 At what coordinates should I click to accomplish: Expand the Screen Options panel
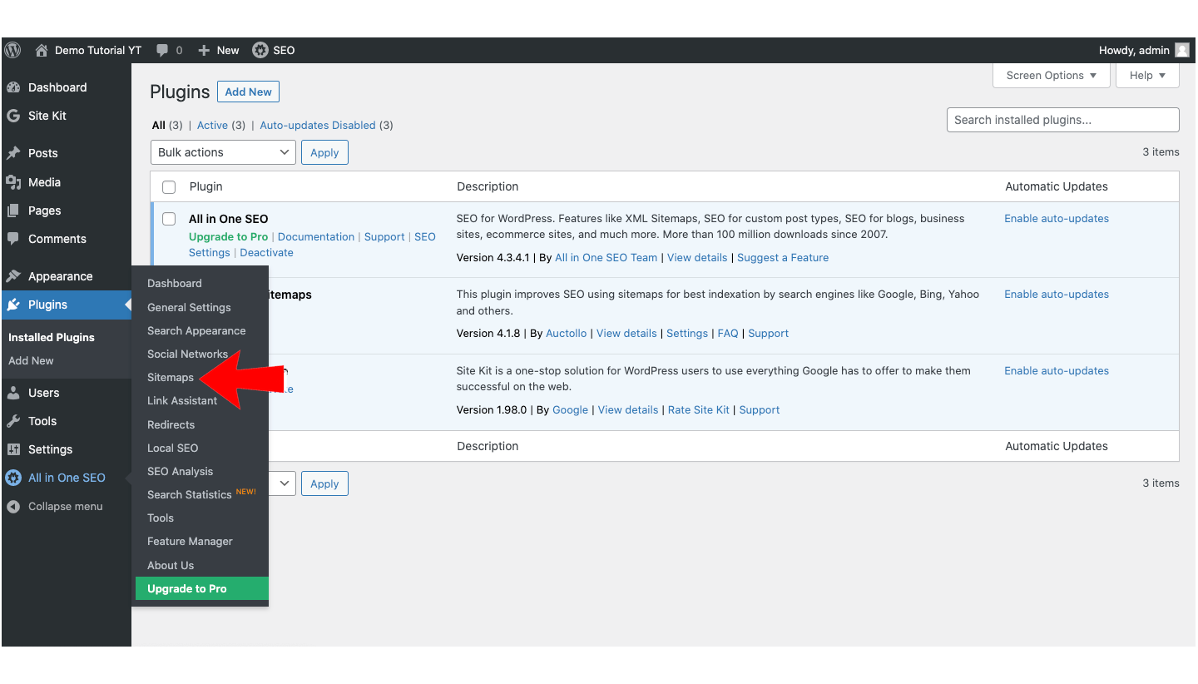coord(1052,75)
